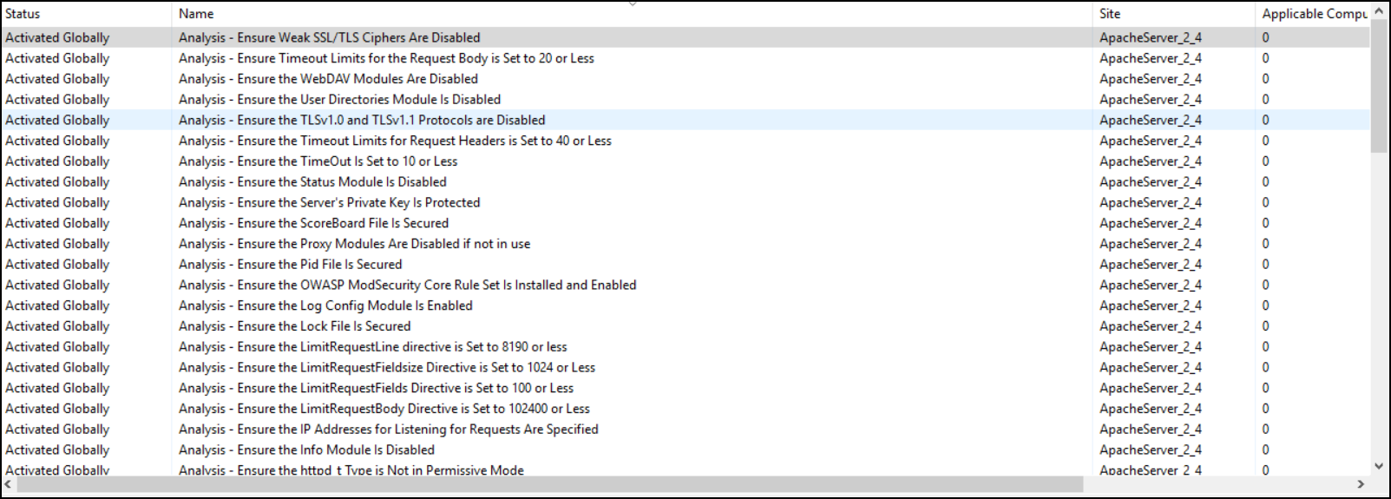This screenshot has width=1391, height=499.
Task: Click the vertical scrollbar down arrow
Action: click(x=1379, y=466)
